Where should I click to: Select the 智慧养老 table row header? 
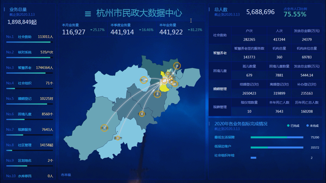click(x=220, y=53)
